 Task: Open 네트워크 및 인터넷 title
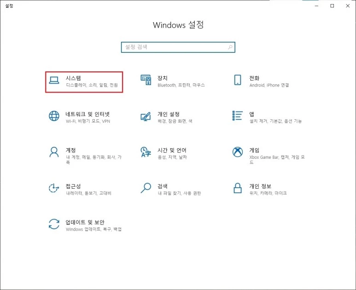pyautogui.click(x=88, y=114)
